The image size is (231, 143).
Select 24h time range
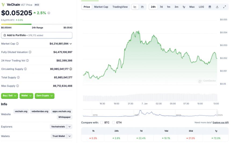[153, 7]
